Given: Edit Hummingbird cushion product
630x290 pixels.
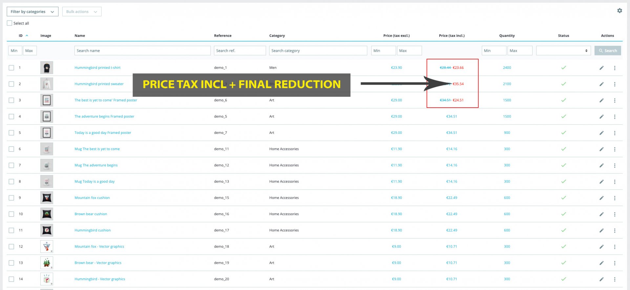Looking at the screenshot, I should pyautogui.click(x=601, y=231).
